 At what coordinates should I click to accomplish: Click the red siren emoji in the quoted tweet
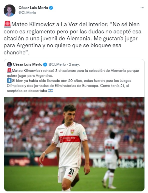point(9,70)
